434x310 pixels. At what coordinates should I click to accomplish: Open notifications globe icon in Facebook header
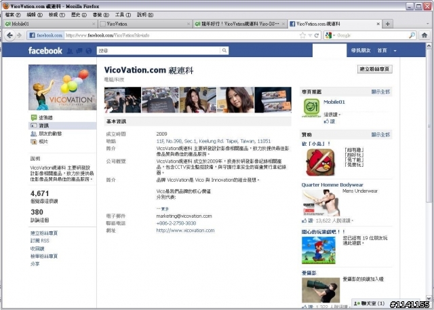point(89,51)
